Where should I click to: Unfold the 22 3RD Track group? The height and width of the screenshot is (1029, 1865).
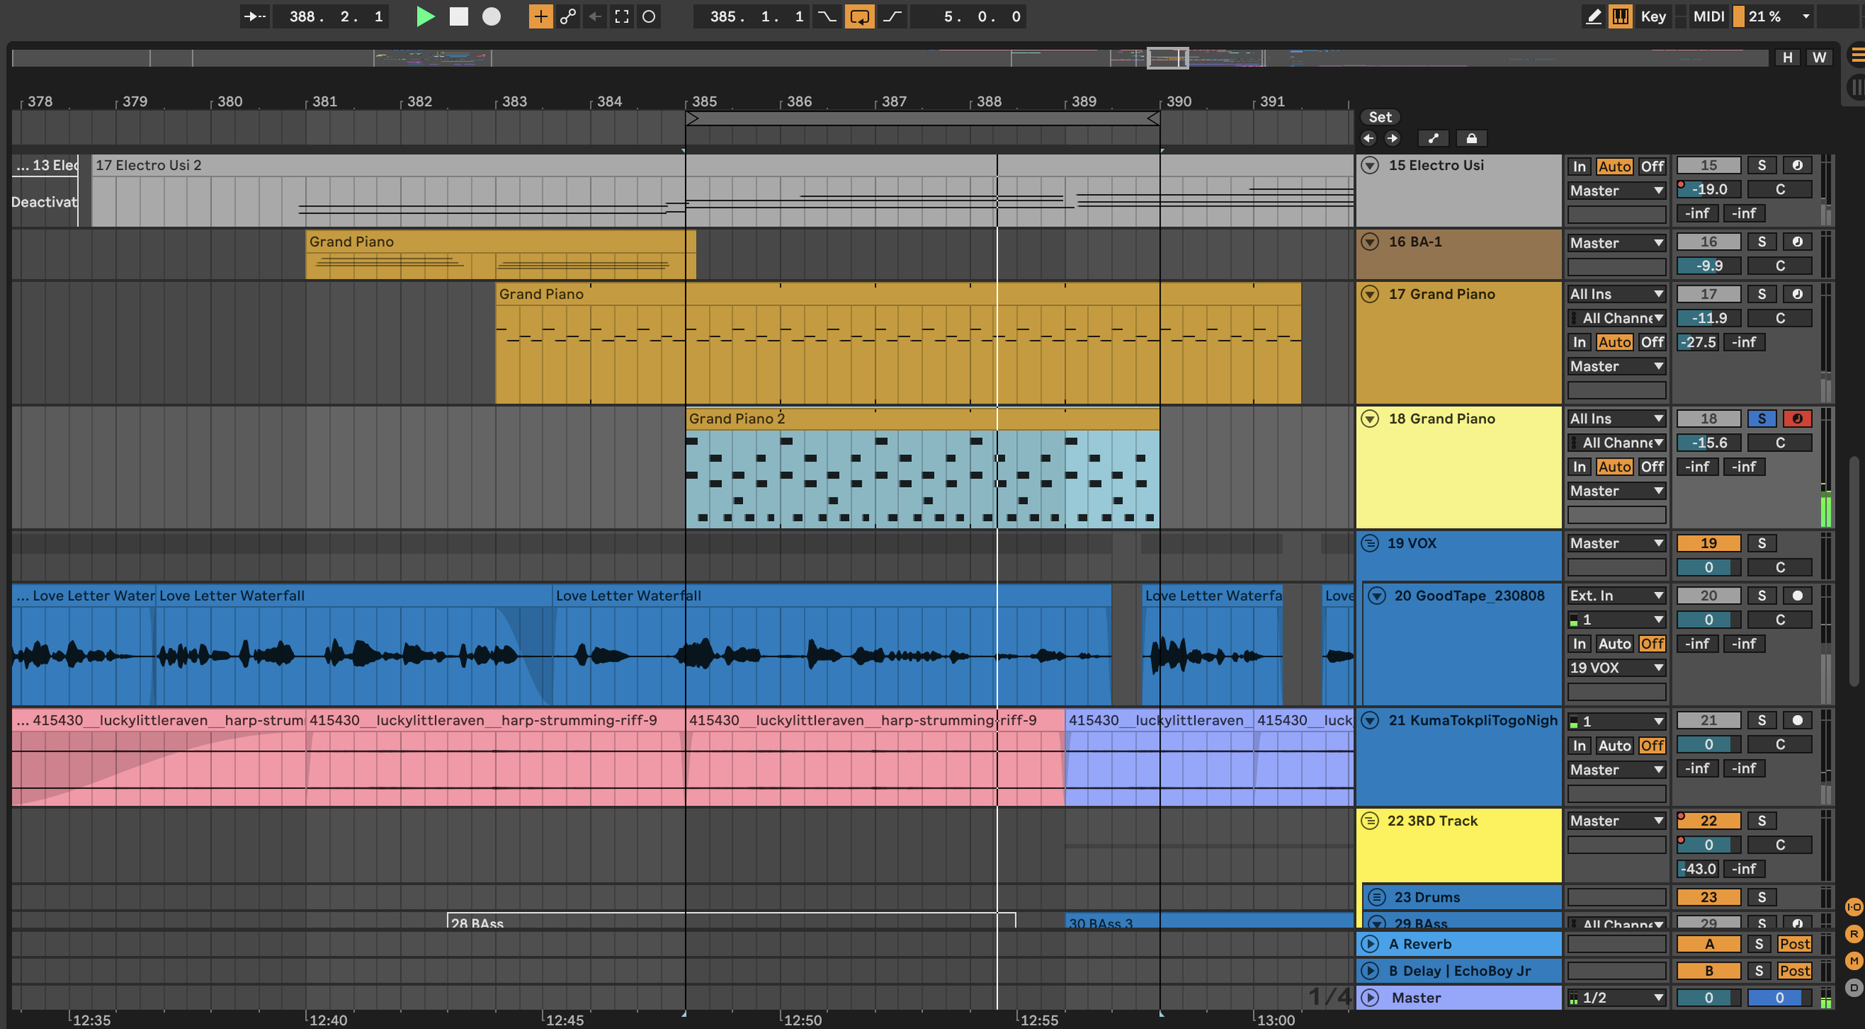point(1370,820)
